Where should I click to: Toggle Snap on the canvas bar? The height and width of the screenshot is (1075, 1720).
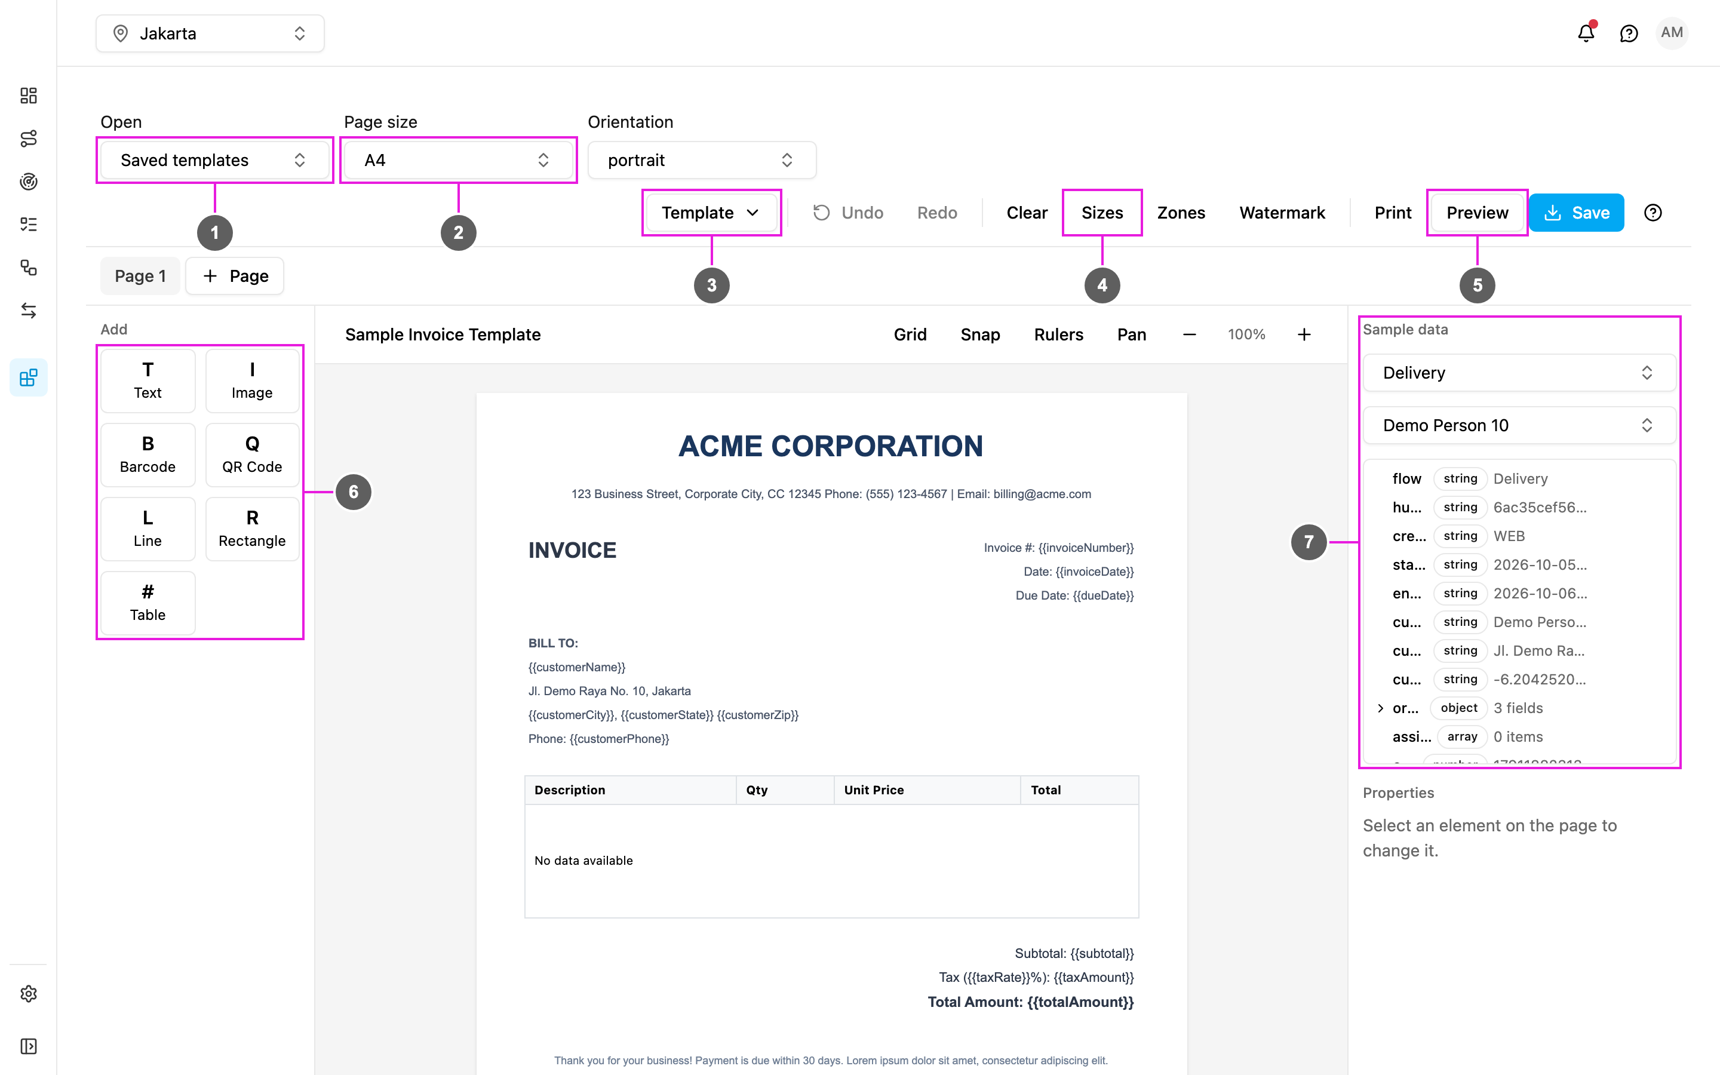(x=980, y=334)
